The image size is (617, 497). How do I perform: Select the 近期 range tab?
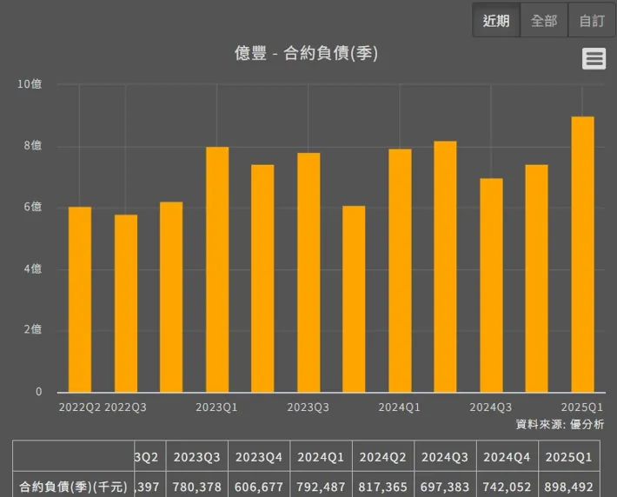(496, 20)
